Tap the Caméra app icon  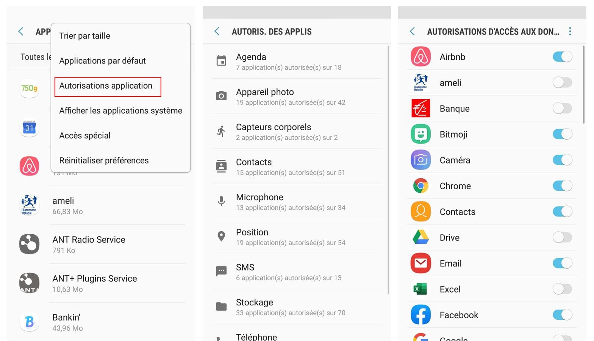point(420,160)
